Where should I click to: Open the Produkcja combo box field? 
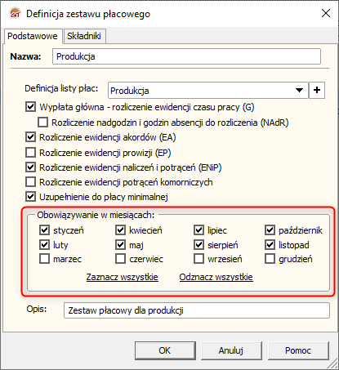(208, 90)
